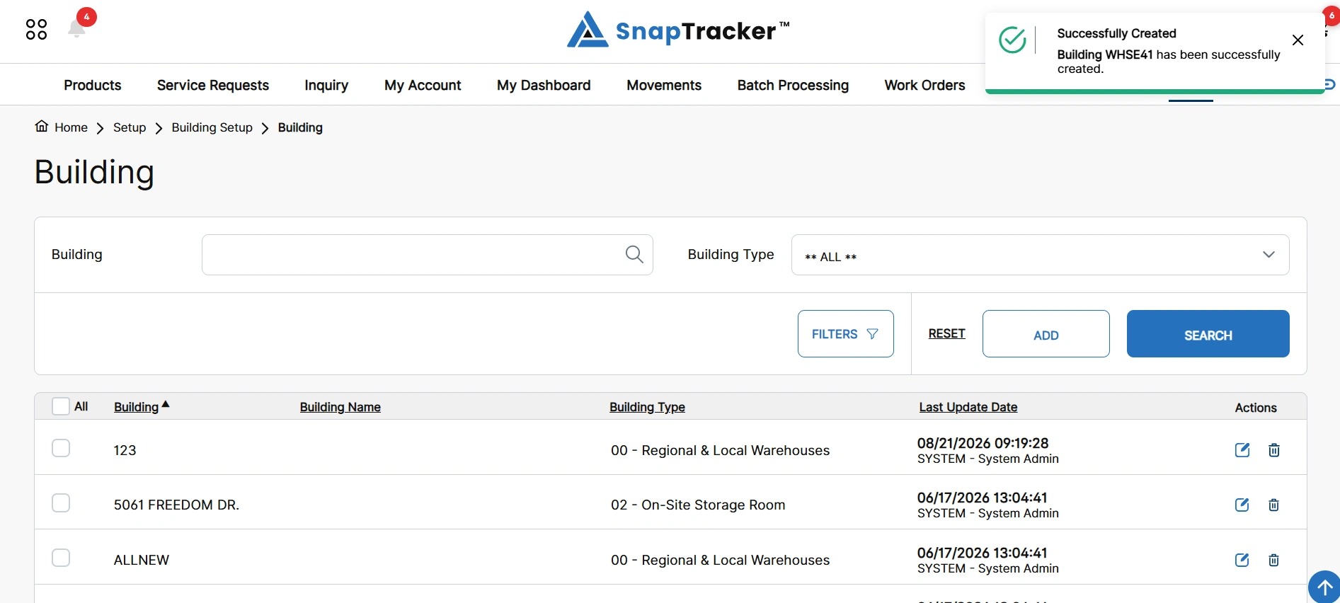Edit the 5061 FREEDOM DR. building
Viewport: 1340px width, 603px height.
pyautogui.click(x=1242, y=505)
